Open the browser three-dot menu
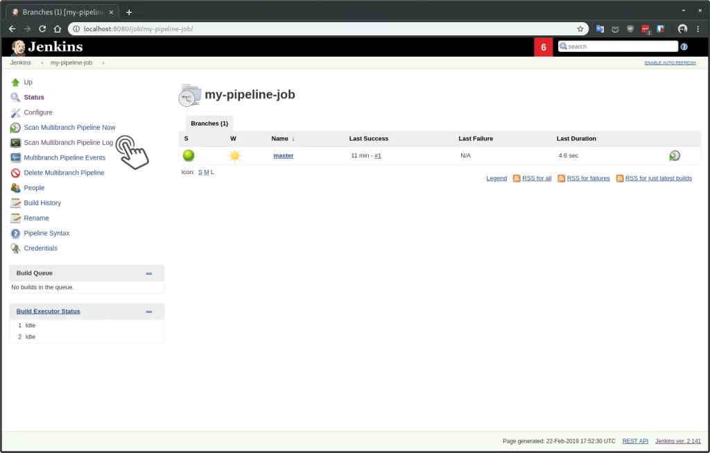Viewport: 710px width, 453px height. pyautogui.click(x=698, y=29)
